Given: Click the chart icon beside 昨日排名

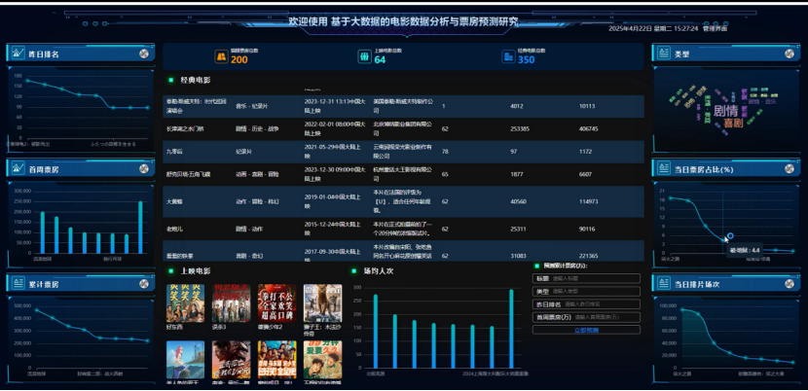Looking at the screenshot, I should (x=18, y=53).
